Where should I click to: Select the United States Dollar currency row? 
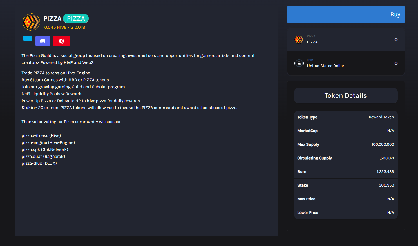click(x=346, y=63)
